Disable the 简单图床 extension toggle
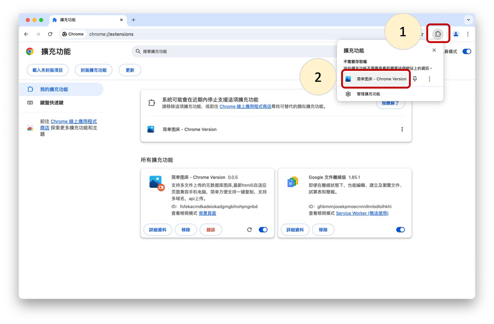This screenshot has width=494, height=324. pyautogui.click(x=263, y=229)
